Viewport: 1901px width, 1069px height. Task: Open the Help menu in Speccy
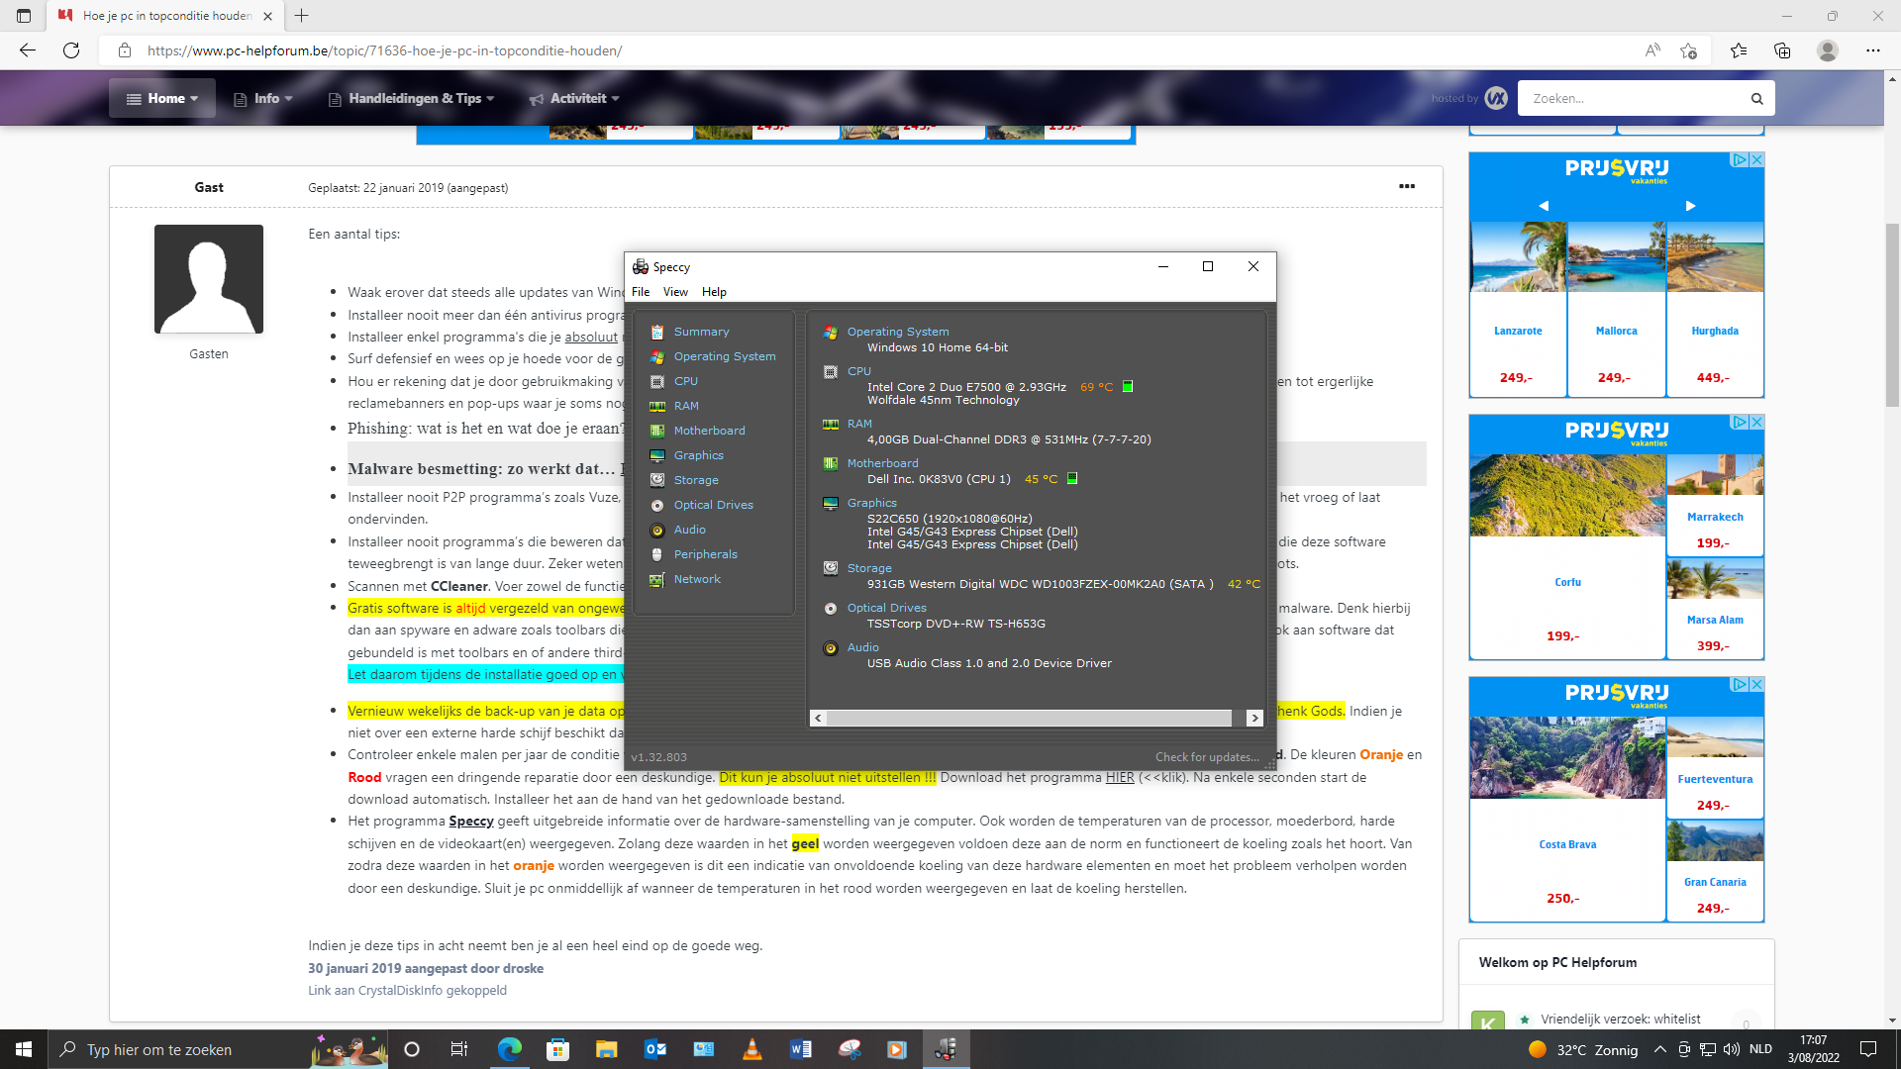pos(714,292)
